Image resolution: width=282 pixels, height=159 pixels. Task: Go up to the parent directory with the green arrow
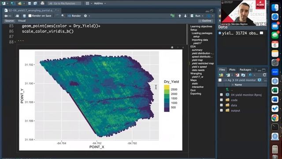[x=227, y=89]
